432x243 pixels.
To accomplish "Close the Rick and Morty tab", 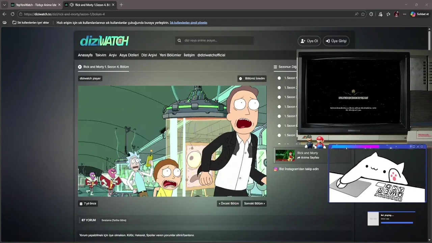I will pyautogui.click(x=113, y=5).
